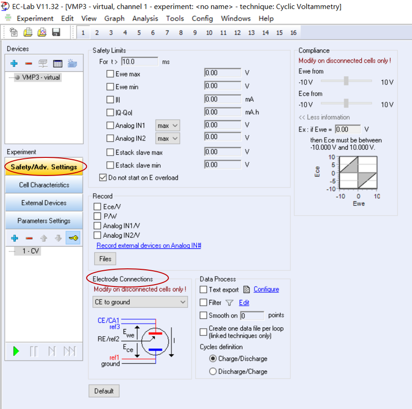Viewport: 412px width, 409px height.
Task: Click the red minus icon in Devices panel
Action: coord(29,64)
